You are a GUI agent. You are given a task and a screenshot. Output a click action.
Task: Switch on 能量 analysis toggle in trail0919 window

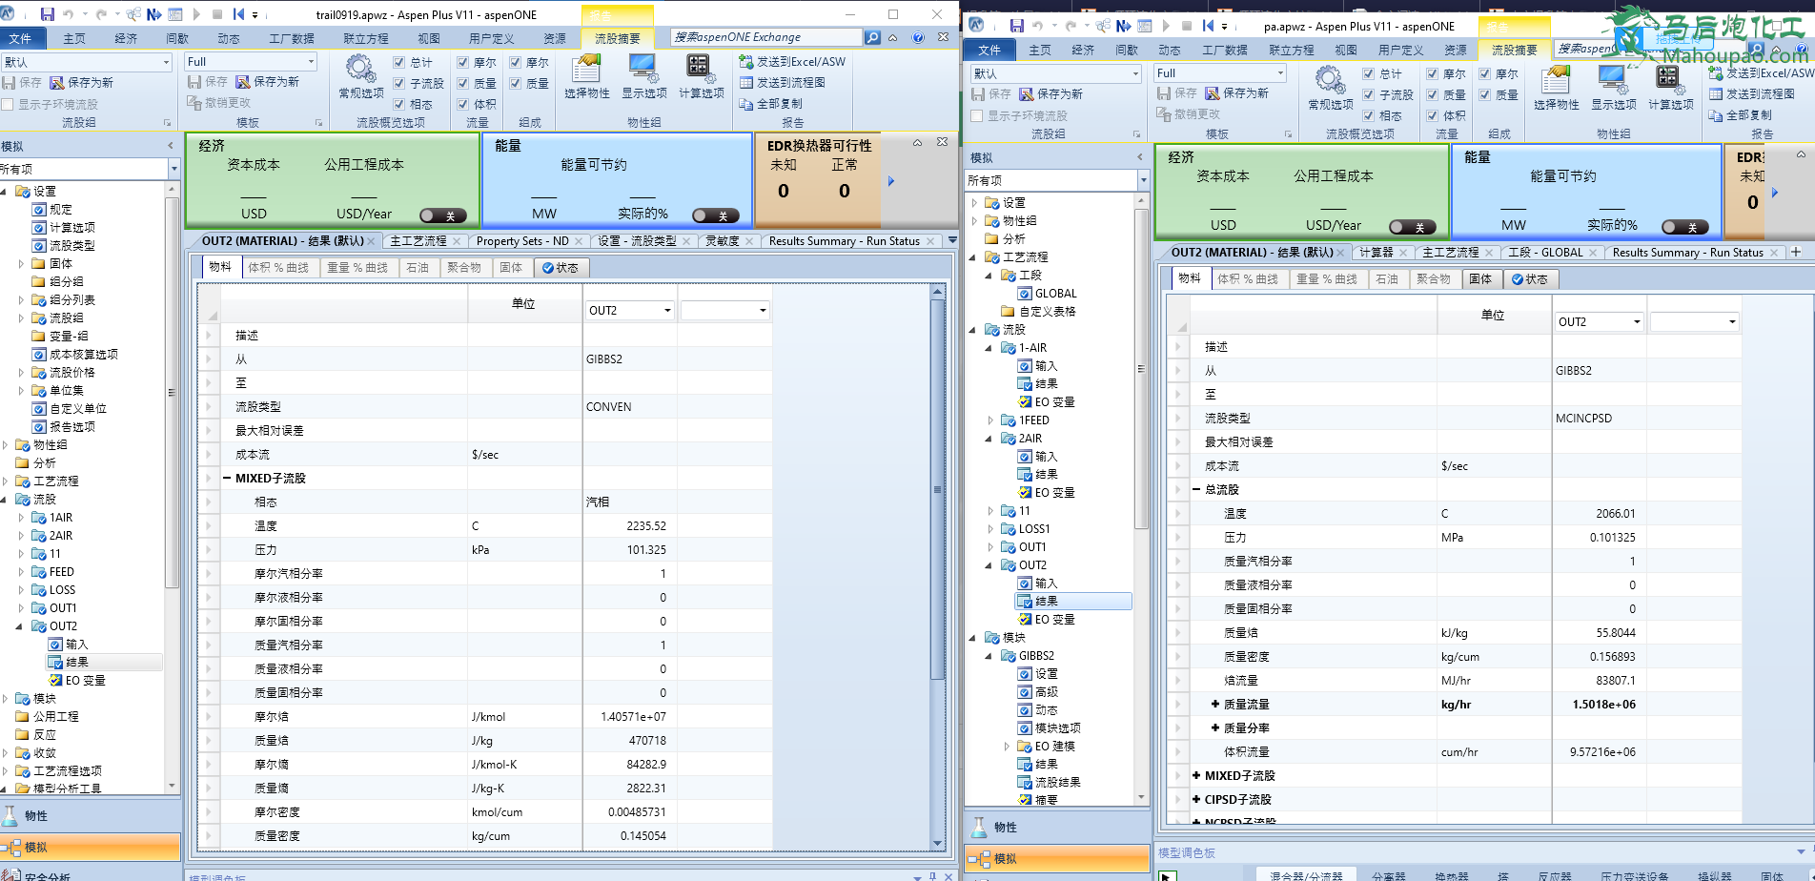click(x=716, y=215)
